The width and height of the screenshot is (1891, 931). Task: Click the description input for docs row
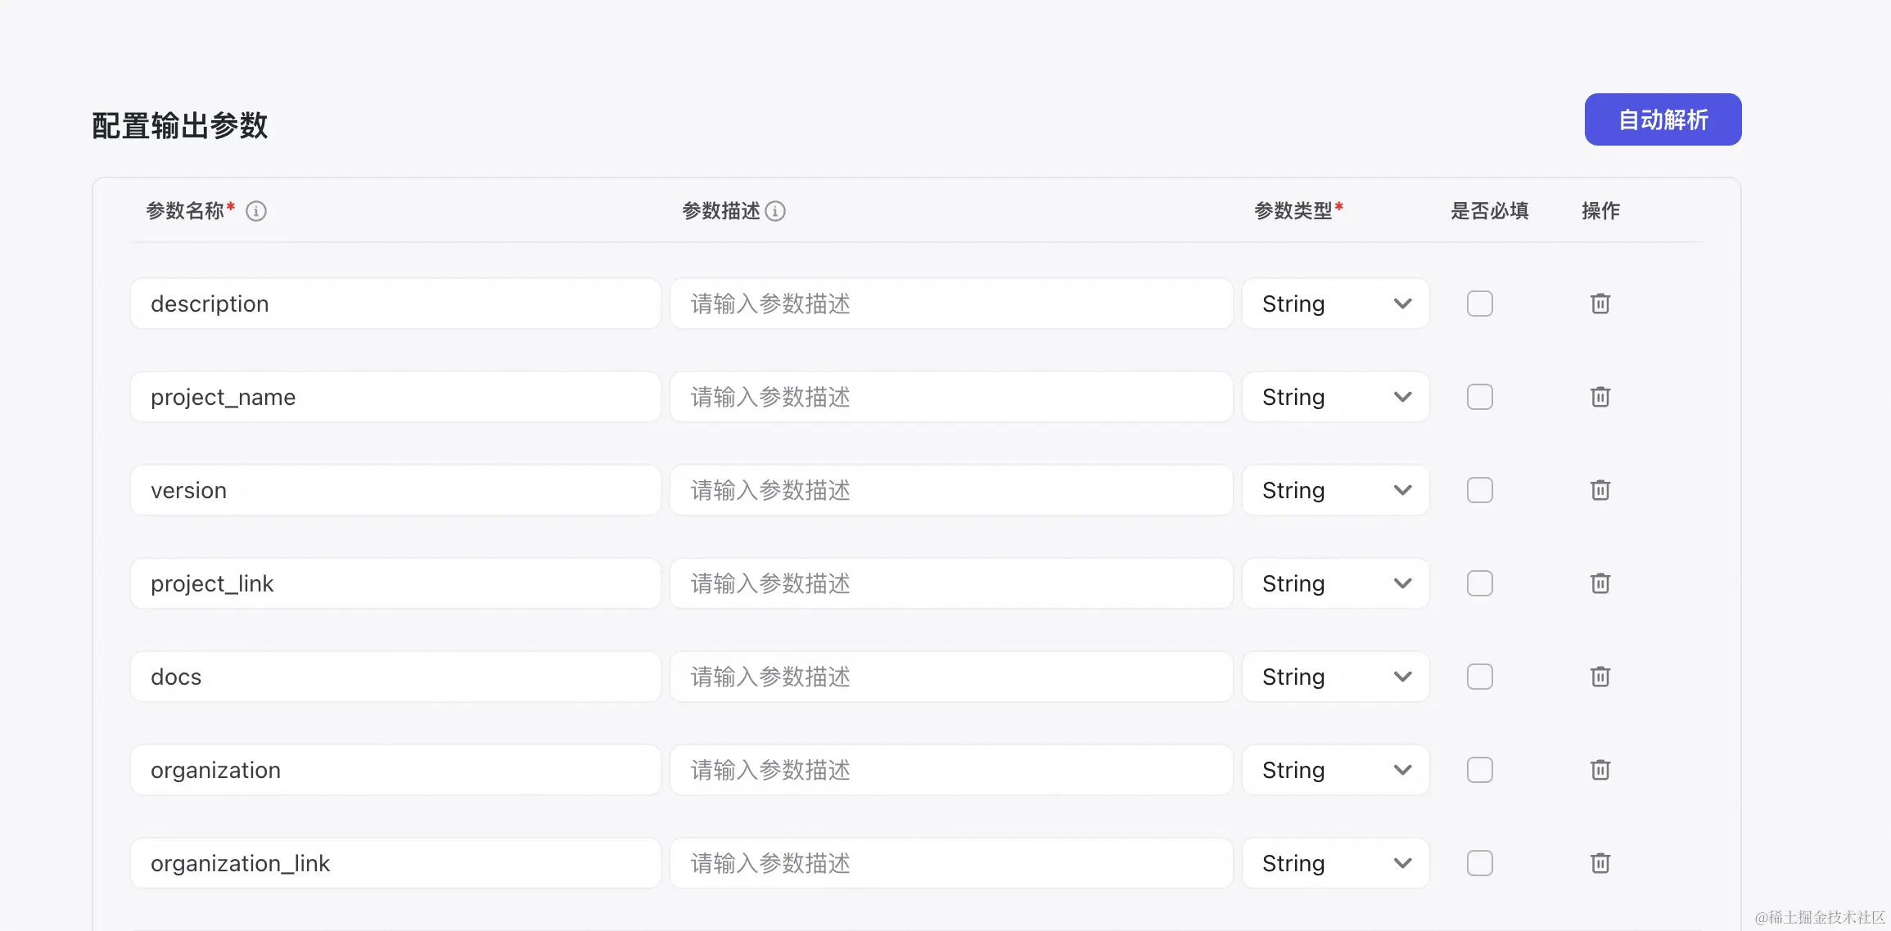(x=950, y=677)
